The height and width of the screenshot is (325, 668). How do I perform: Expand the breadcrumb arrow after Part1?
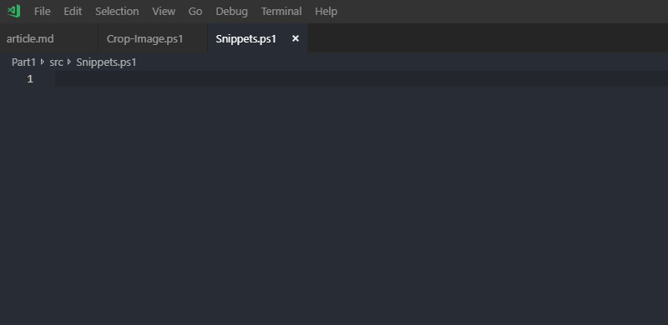(43, 62)
